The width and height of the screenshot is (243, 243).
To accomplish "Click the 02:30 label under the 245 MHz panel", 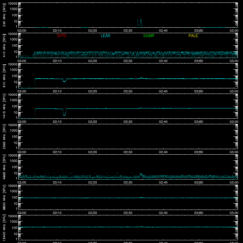I will pos(128,31).
